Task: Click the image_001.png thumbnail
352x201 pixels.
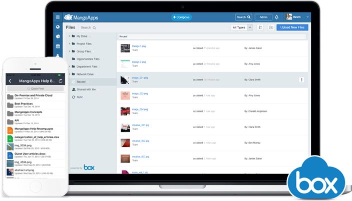Action: (x=125, y=80)
